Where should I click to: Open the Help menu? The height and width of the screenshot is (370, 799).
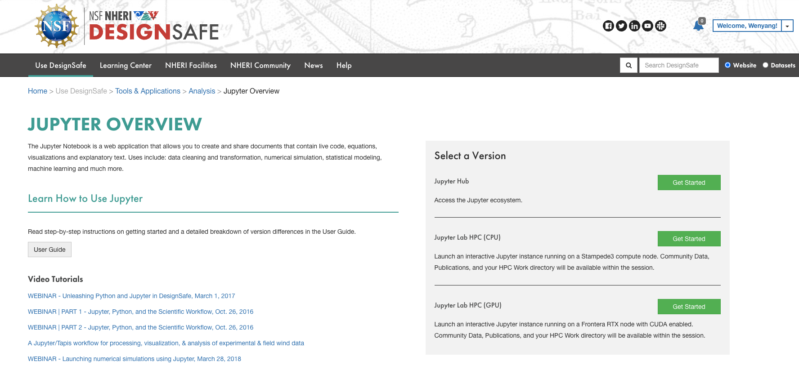[344, 65]
